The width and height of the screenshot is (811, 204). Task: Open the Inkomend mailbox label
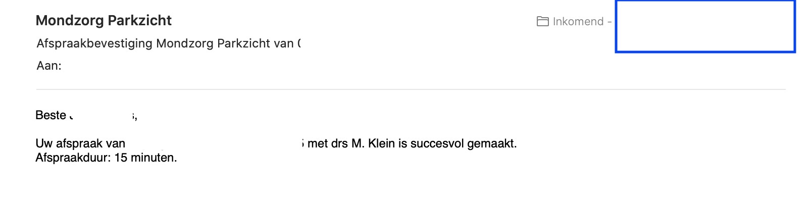coord(578,21)
